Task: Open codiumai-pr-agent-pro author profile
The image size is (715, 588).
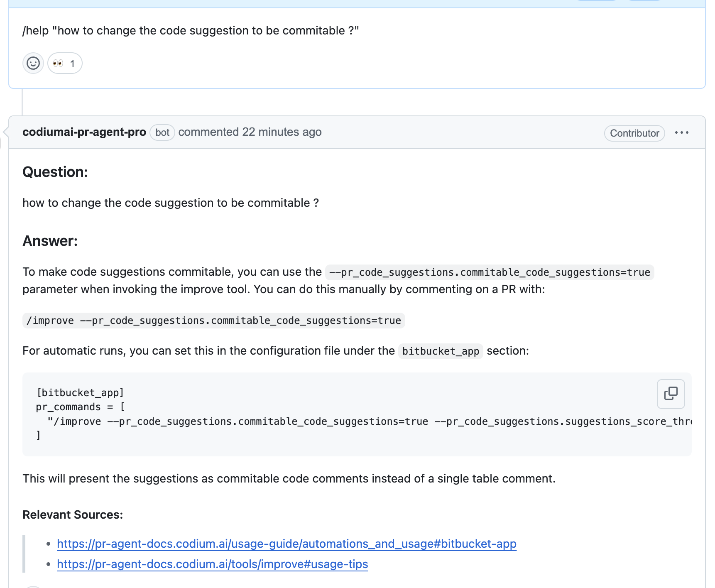Action: coord(84,132)
